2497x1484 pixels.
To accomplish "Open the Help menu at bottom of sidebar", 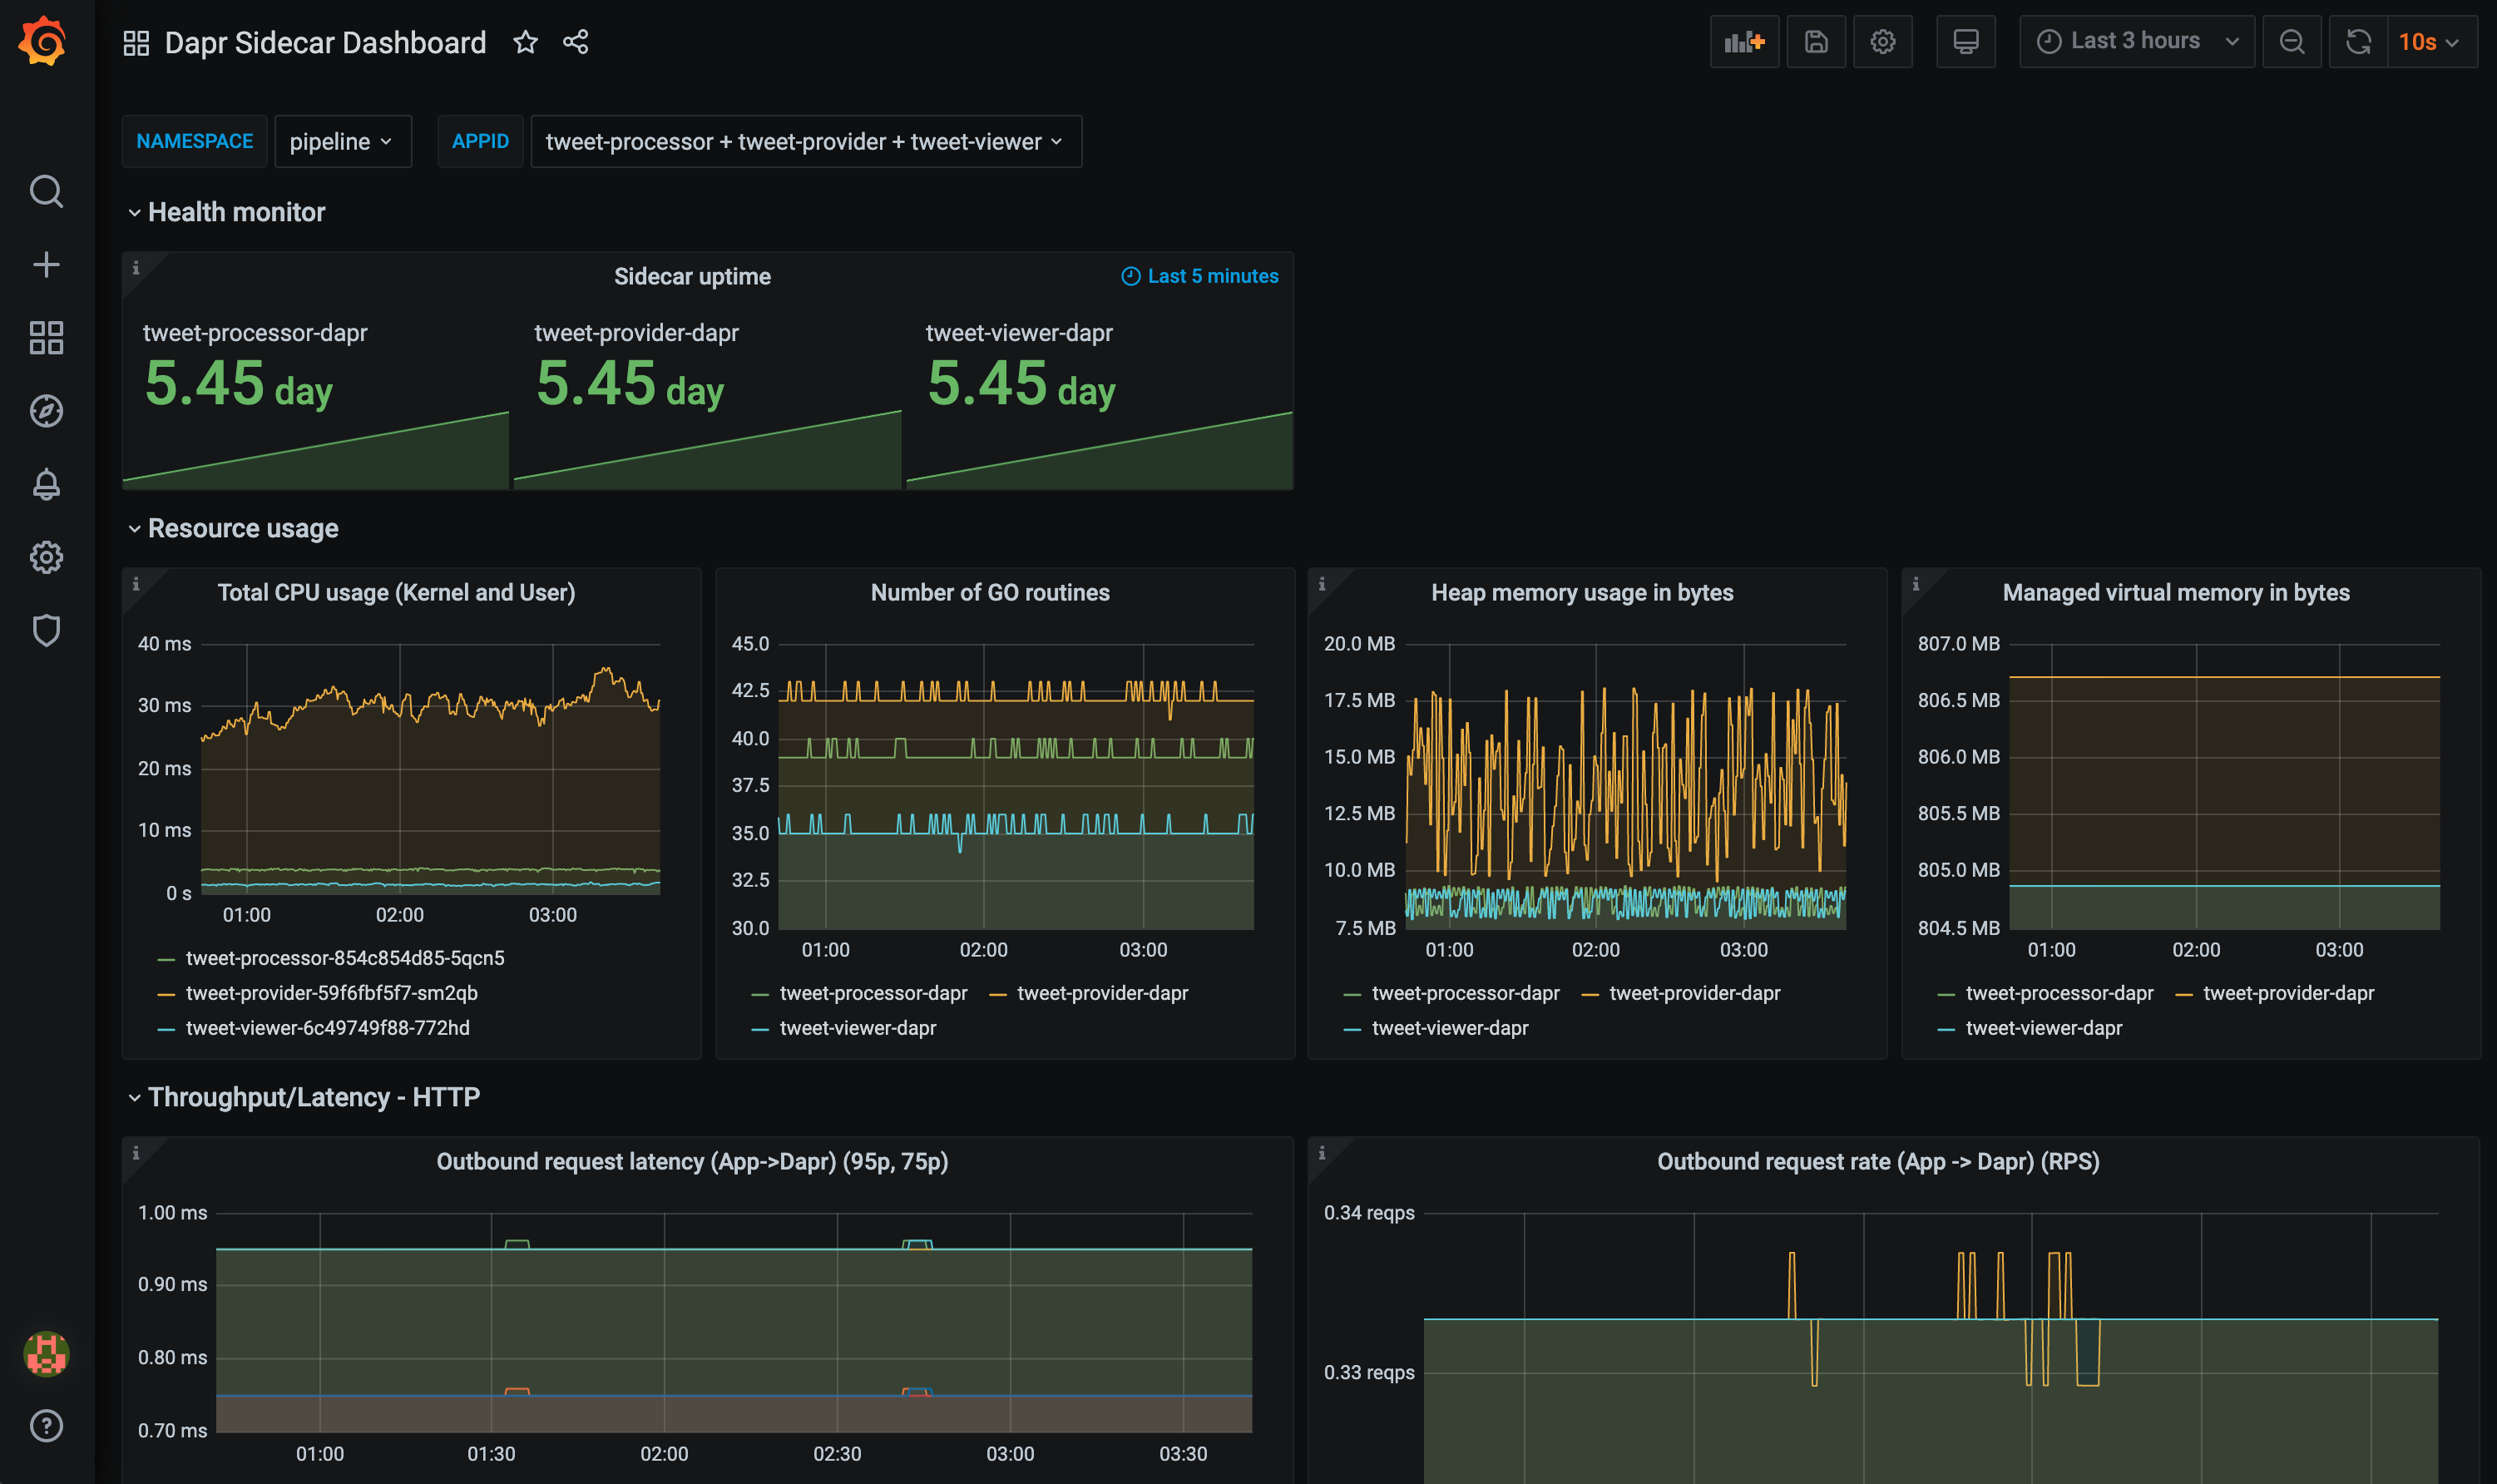I will tap(46, 1426).
